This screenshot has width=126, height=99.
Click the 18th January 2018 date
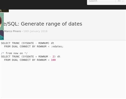(35, 31)
